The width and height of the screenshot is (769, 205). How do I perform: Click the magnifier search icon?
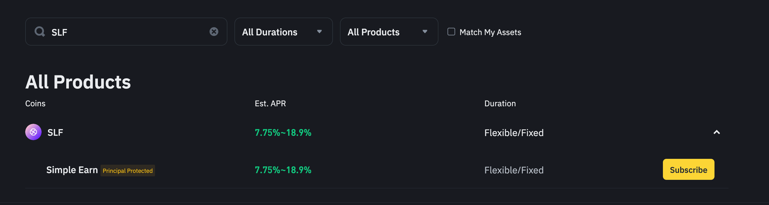pyautogui.click(x=40, y=31)
